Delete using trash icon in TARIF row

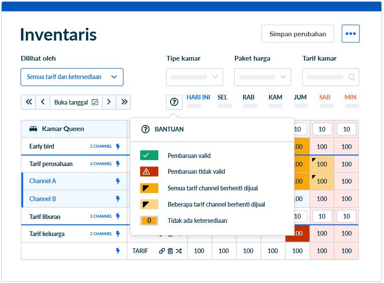point(170,251)
